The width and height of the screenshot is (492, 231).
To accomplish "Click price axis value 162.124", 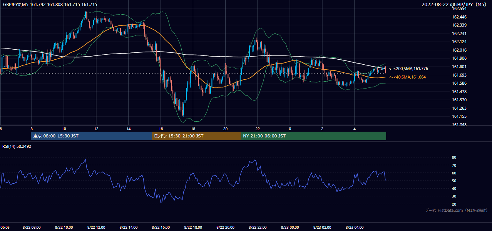I will pos(459,42).
